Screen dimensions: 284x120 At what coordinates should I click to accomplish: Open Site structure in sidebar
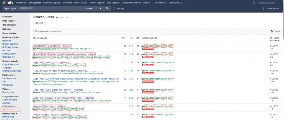9,25
